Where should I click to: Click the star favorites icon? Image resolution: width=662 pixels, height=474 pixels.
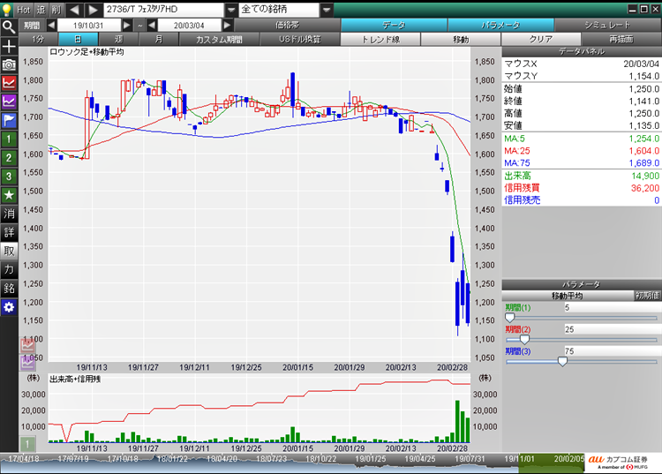point(9,194)
